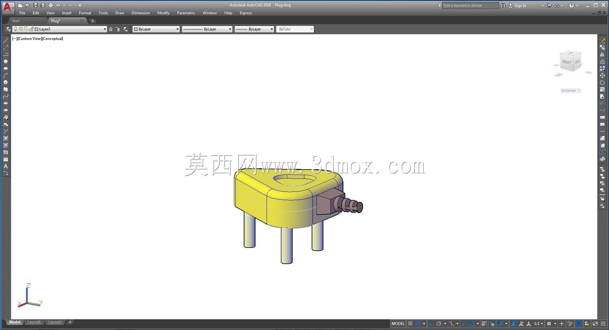Screen dimensions: 609x330
Task: Toggle 2D Object Snap in status bar
Action: (x=472, y=324)
